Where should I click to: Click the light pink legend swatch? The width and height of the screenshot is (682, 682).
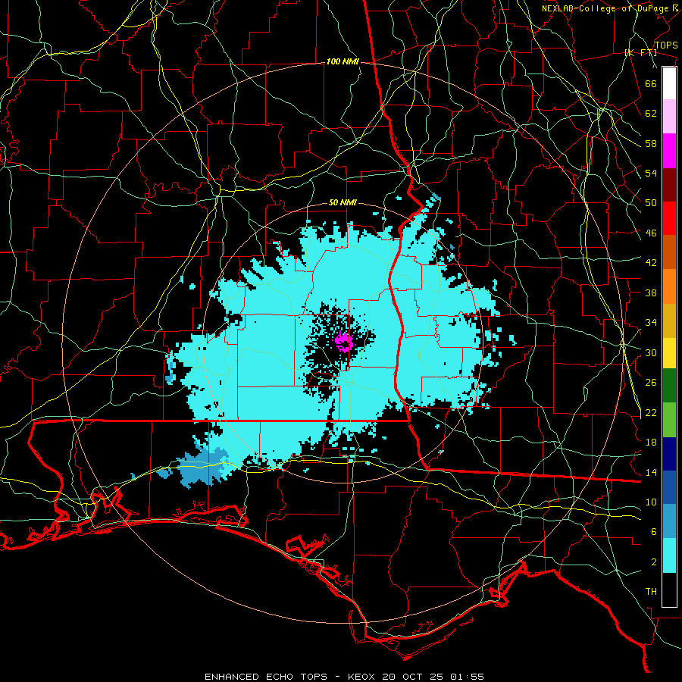tap(669, 117)
